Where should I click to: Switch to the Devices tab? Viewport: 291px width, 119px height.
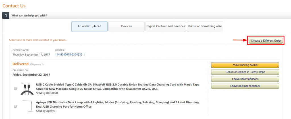[126, 26]
